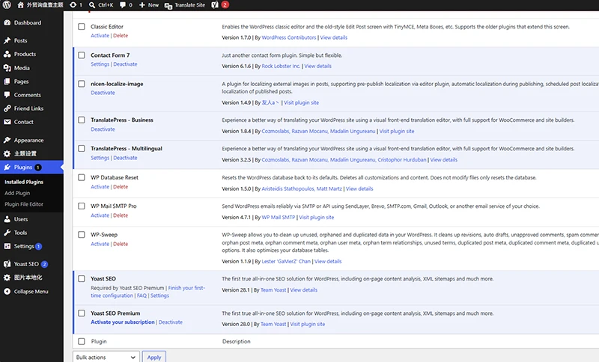Open Add Plugin submenu item

pyautogui.click(x=17, y=193)
